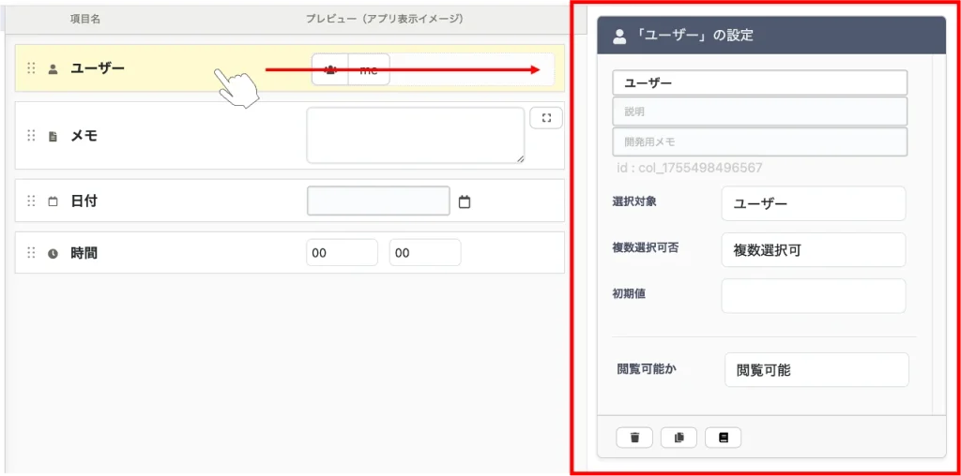The width and height of the screenshot is (961, 476).
Task: Delete the field with trash icon
Action: [635, 437]
